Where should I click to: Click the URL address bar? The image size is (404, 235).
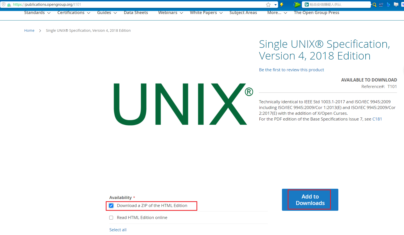click(139, 4)
